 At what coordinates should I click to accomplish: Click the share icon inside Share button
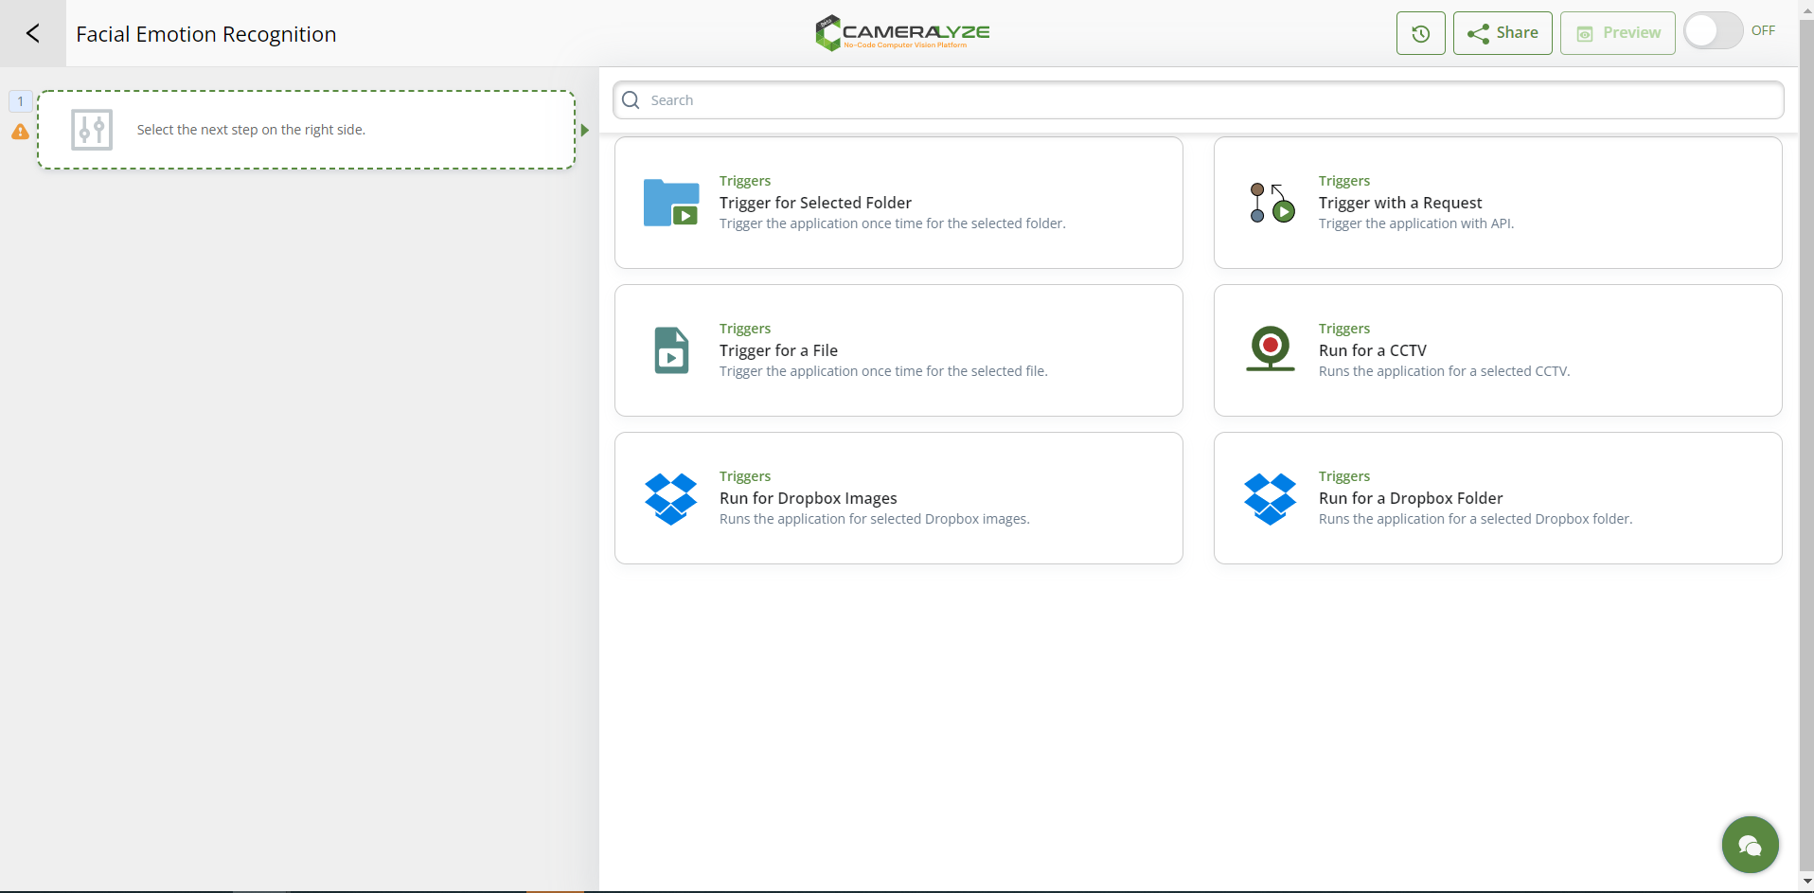click(x=1478, y=34)
